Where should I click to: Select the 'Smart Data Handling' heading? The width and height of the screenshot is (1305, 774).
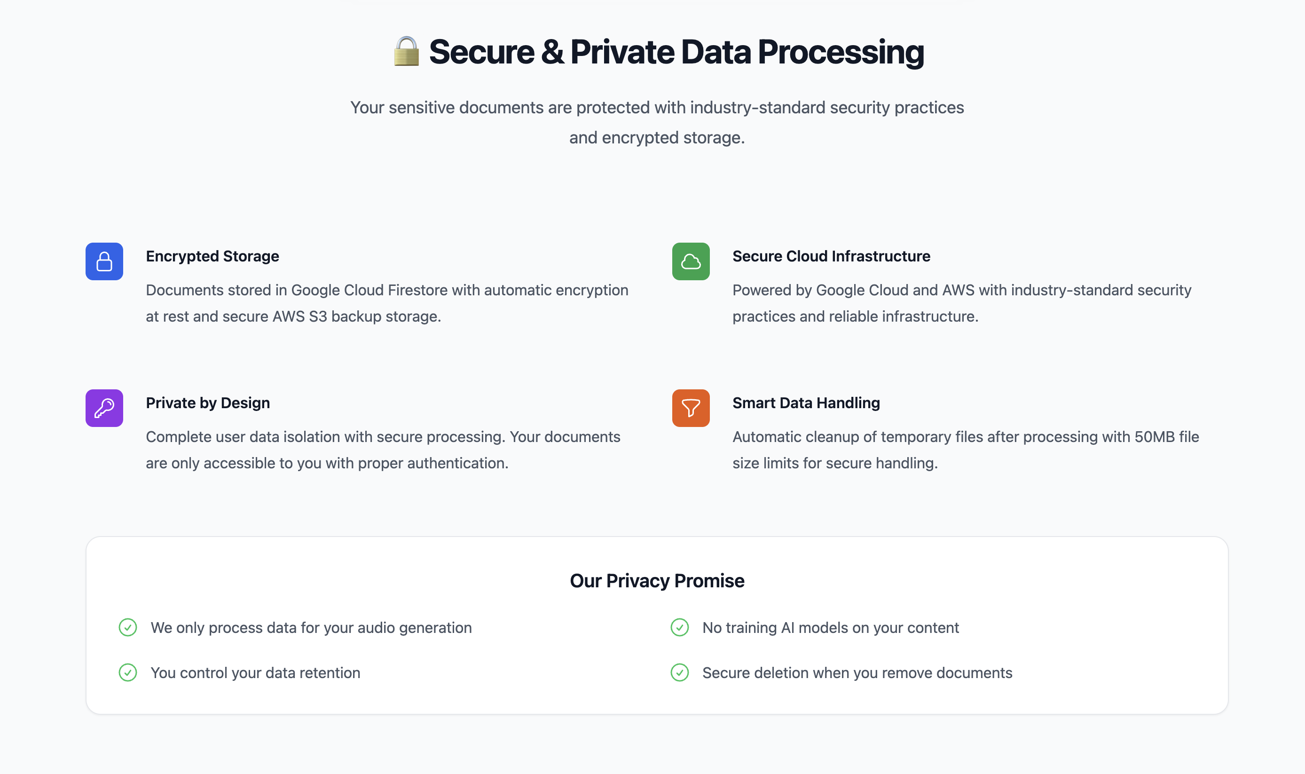click(x=806, y=403)
